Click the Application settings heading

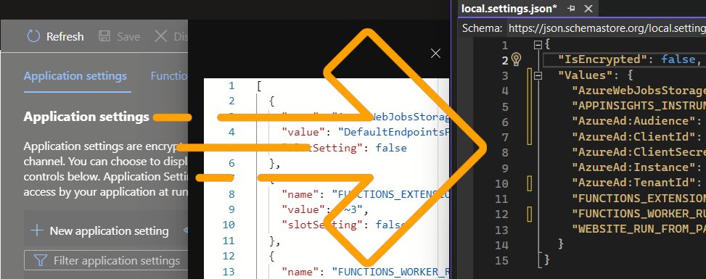[x=86, y=117]
